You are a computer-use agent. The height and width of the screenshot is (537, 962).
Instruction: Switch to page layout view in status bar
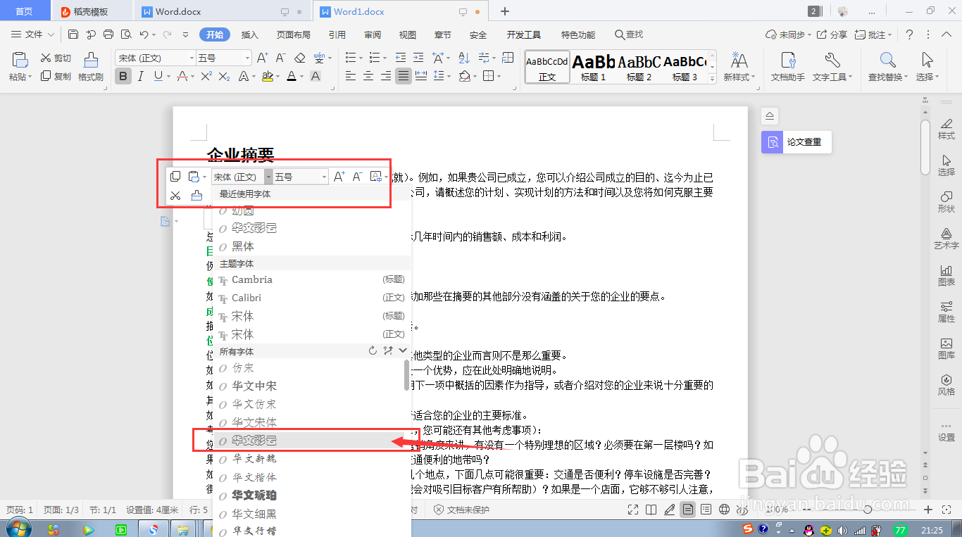[687, 510]
